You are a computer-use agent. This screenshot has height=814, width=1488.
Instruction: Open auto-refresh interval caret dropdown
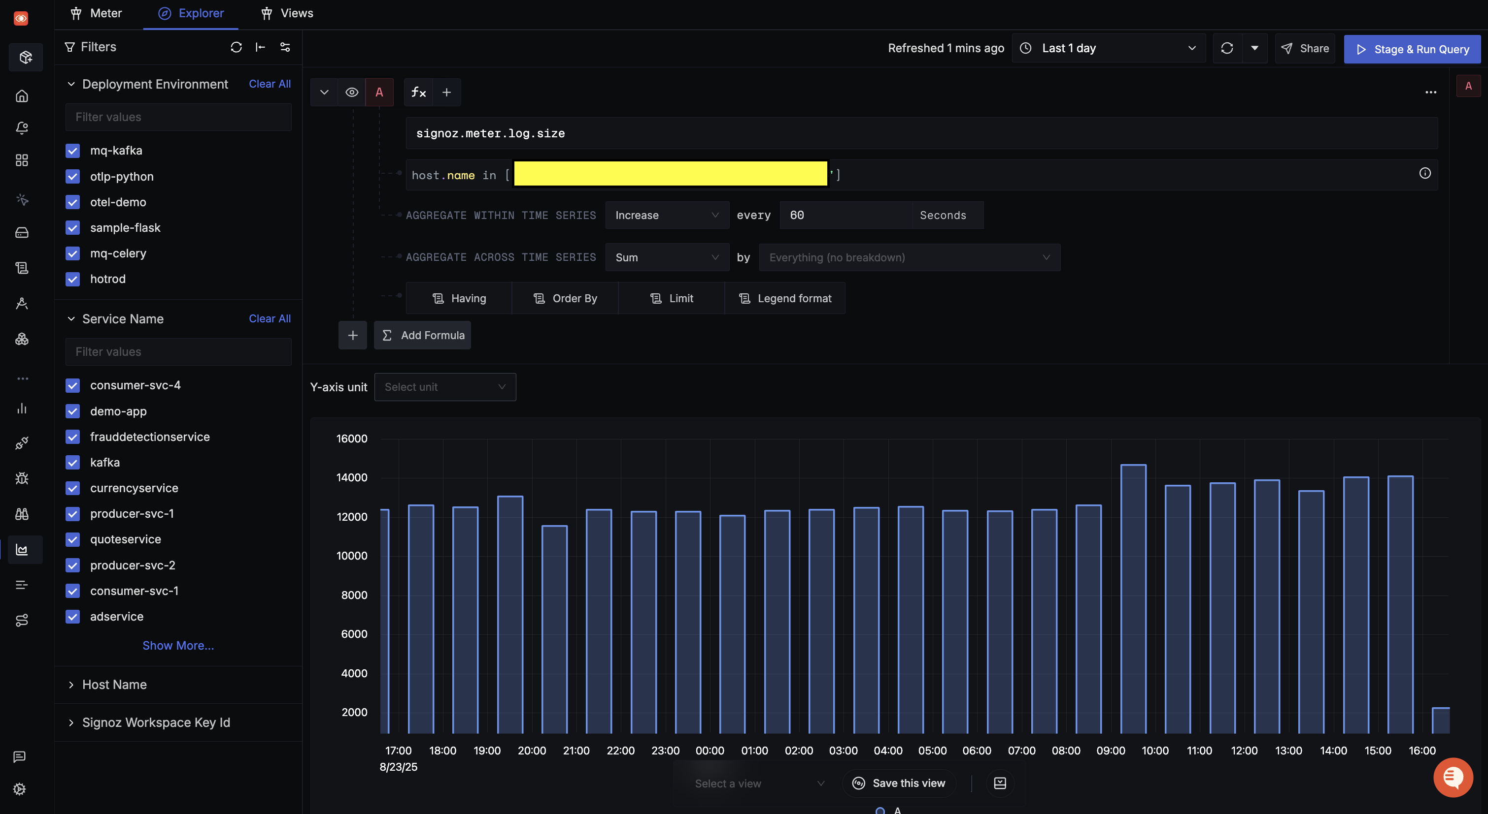click(x=1254, y=48)
